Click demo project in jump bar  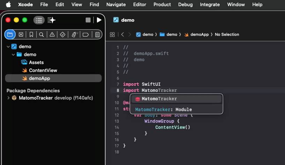145,34
